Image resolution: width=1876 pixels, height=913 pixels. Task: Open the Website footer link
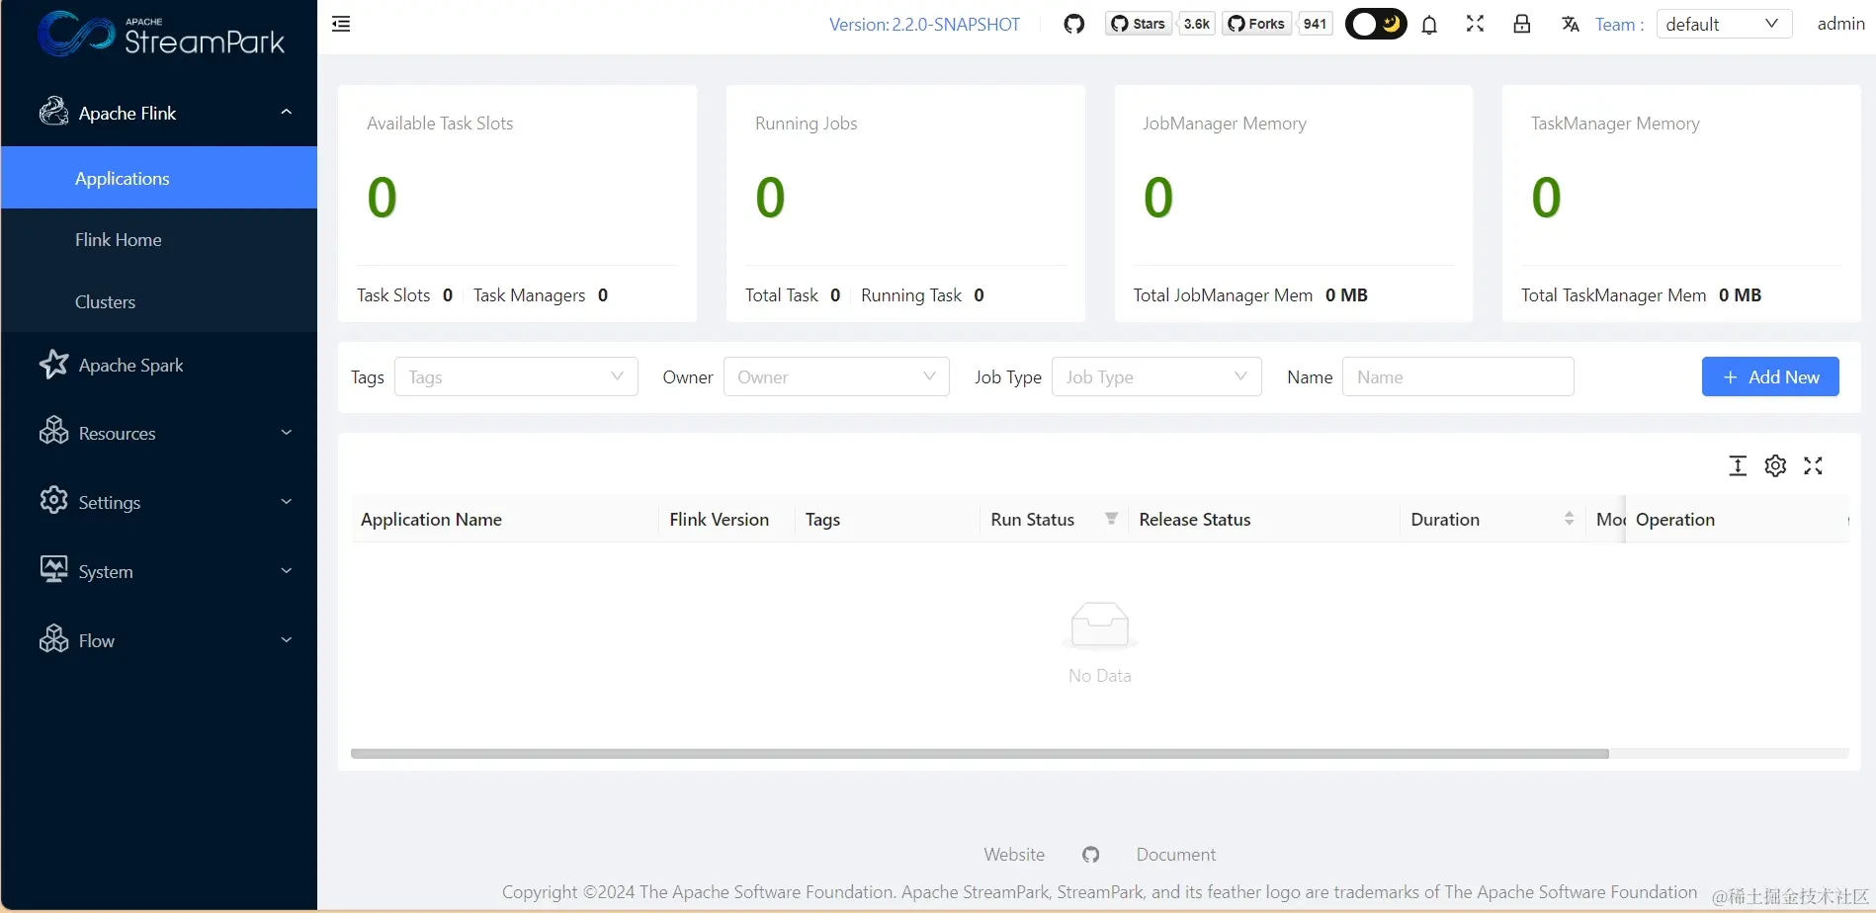point(1014,855)
